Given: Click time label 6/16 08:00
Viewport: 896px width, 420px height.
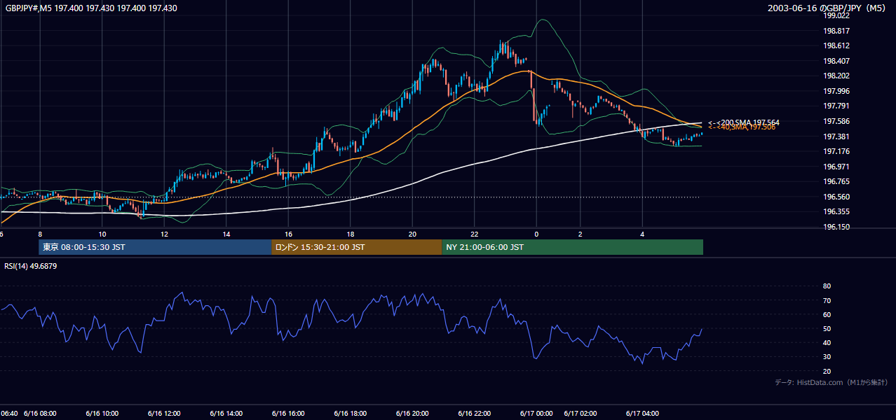Looking at the screenshot, I should pos(40,414).
